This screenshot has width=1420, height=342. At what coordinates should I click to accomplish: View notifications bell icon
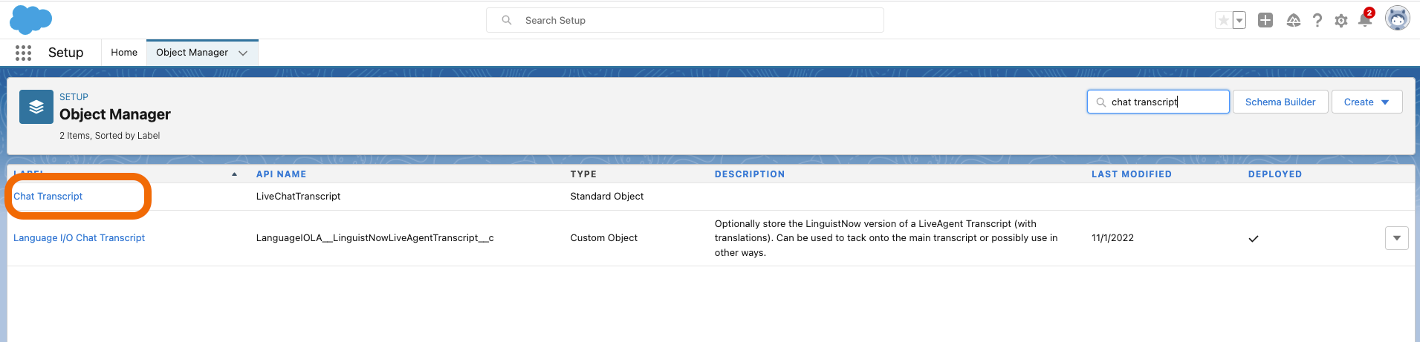(x=1365, y=19)
